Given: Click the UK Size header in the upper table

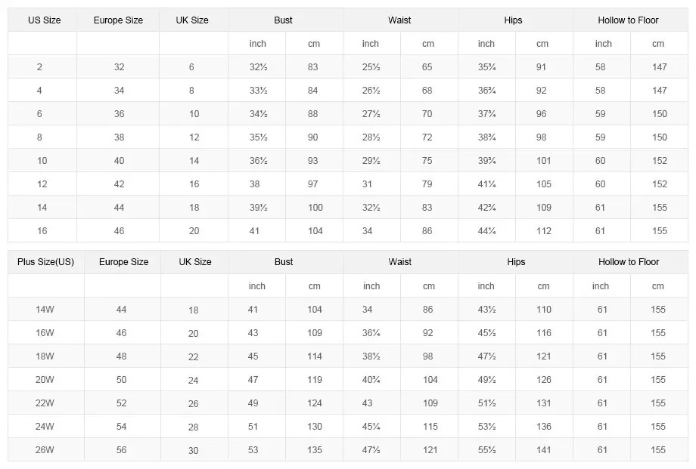Looking at the screenshot, I should [194, 20].
